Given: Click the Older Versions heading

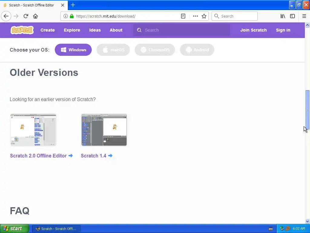Looking at the screenshot, I should 44,73.
